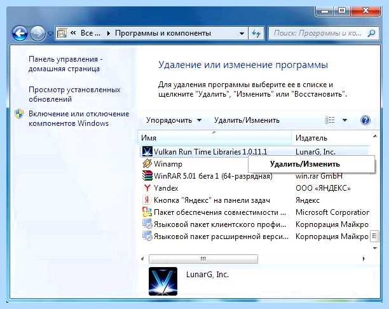Click the refresh button beside address bar
The width and height of the screenshot is (389, 309).
256,33
